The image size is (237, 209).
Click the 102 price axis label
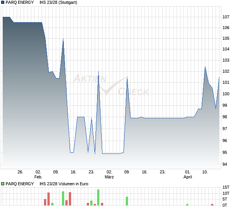pyautogui.click(x=226, y=71)
